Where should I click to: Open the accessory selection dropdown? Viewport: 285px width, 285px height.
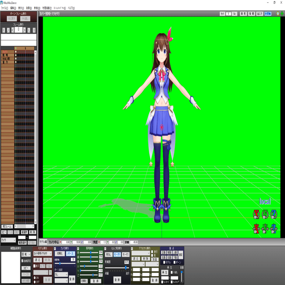(x=141, y=253)
